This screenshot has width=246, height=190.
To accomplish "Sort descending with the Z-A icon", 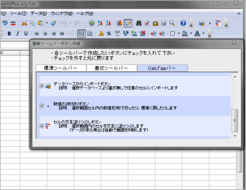I will 109,23.
